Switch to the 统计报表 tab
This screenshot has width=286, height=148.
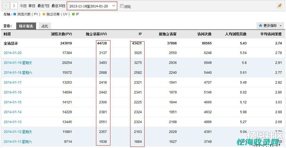[26, 26]
